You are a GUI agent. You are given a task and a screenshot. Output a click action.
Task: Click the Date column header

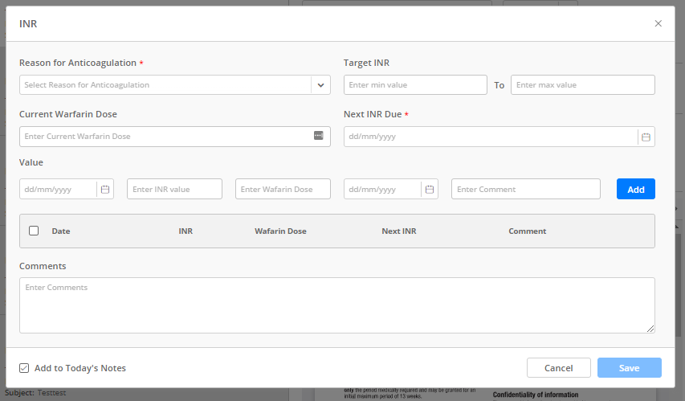[x=61, y=231]
